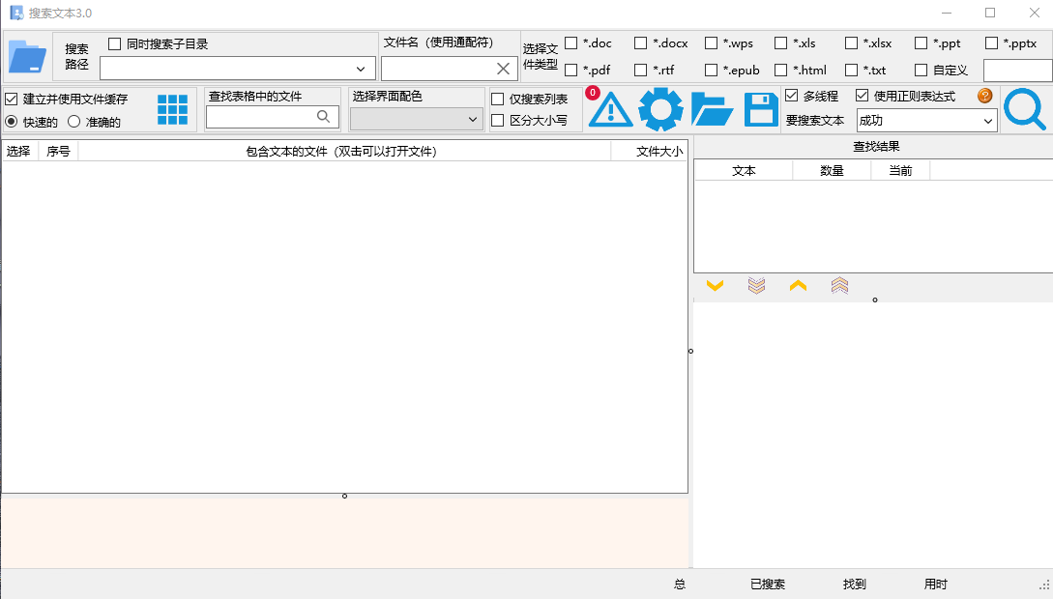This screenshot has width=1053, height=599.
Task: Expand the 搜索路径 path dropdown
Action: [361, 69]
